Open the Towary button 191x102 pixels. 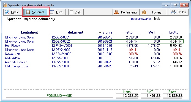point(154,12)
